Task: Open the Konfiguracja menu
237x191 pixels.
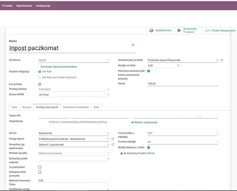Action: 43,6
